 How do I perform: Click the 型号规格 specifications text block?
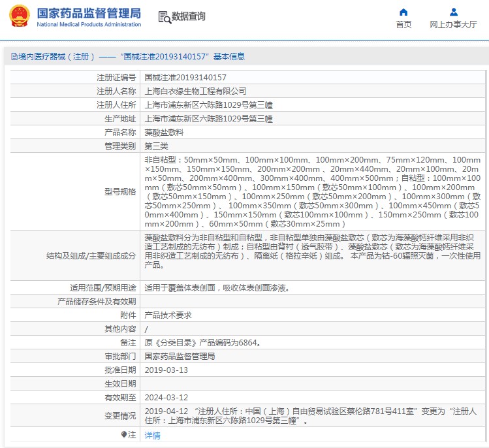point(313,191)
